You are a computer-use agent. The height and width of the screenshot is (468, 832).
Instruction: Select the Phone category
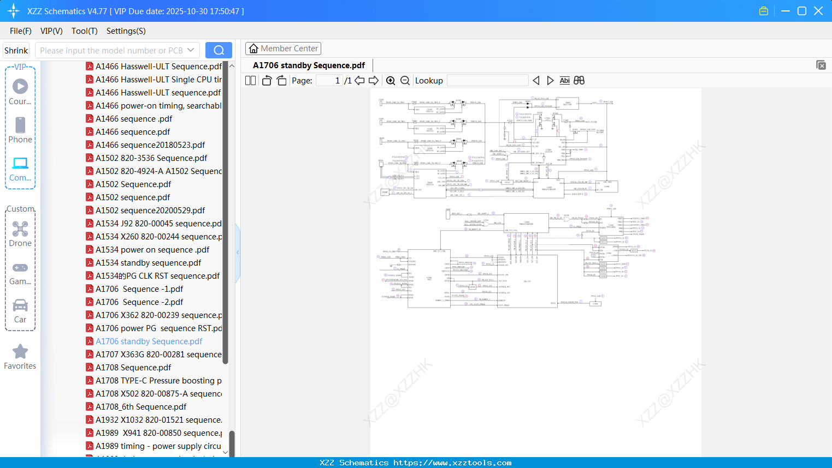[20, 130]
